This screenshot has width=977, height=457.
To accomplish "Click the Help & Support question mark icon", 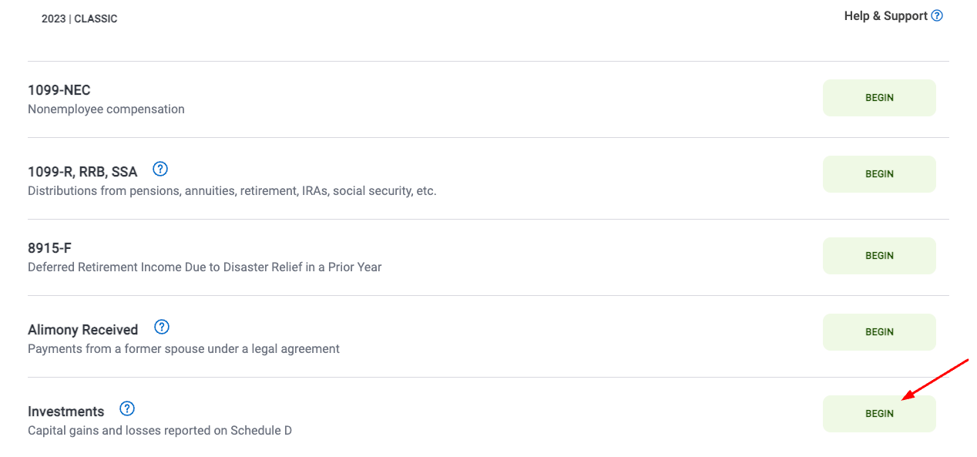I will pos(937,15).
